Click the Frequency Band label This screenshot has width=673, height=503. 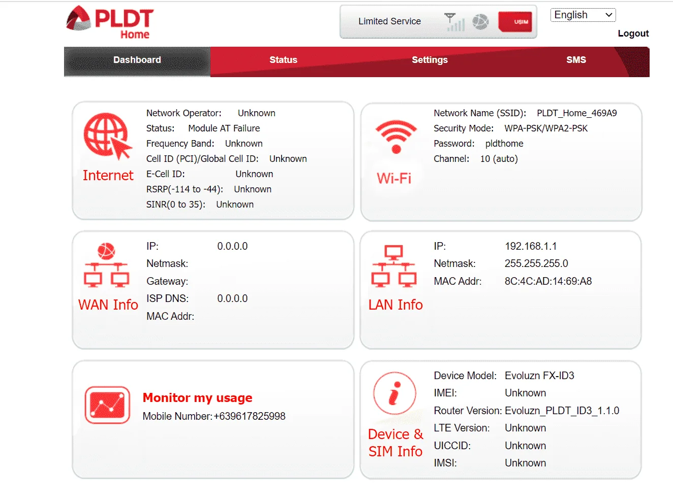pyautogui.click(x=180, y=144)
